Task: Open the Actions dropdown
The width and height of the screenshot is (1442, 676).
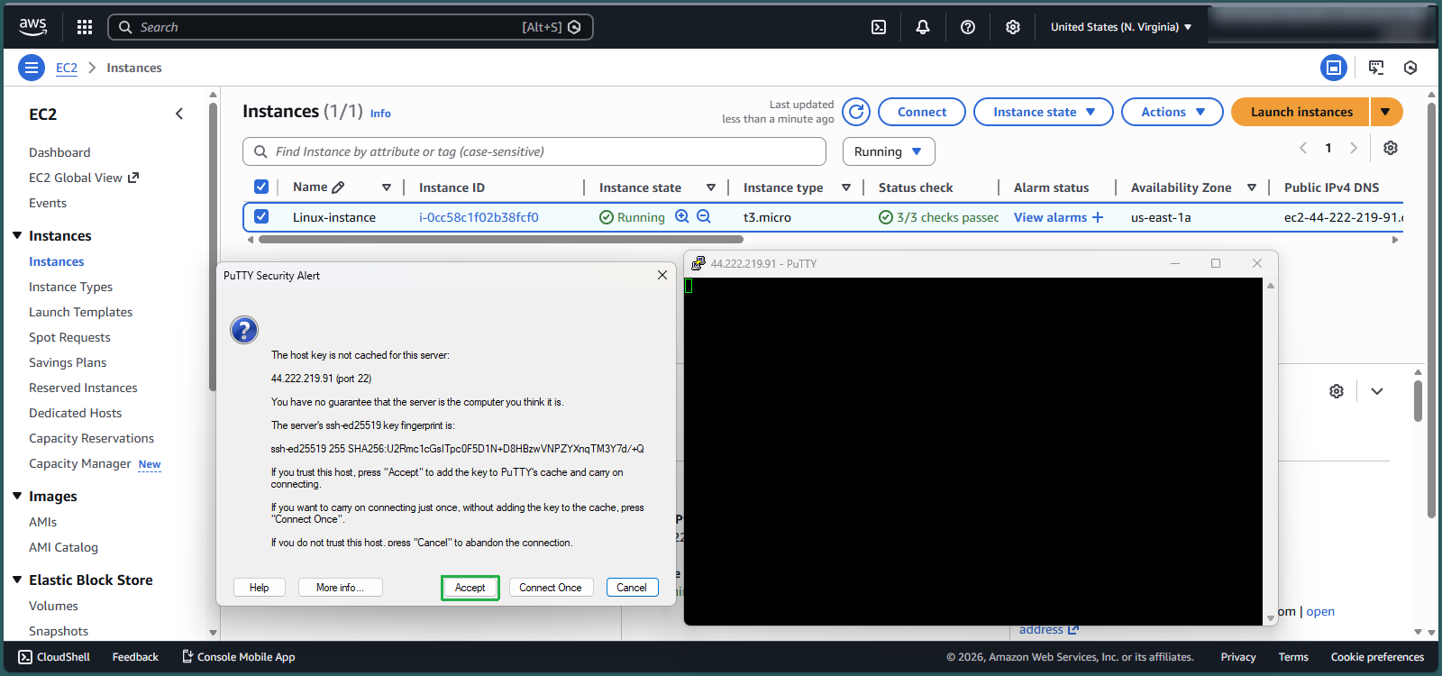Action: coord(1173,112)
